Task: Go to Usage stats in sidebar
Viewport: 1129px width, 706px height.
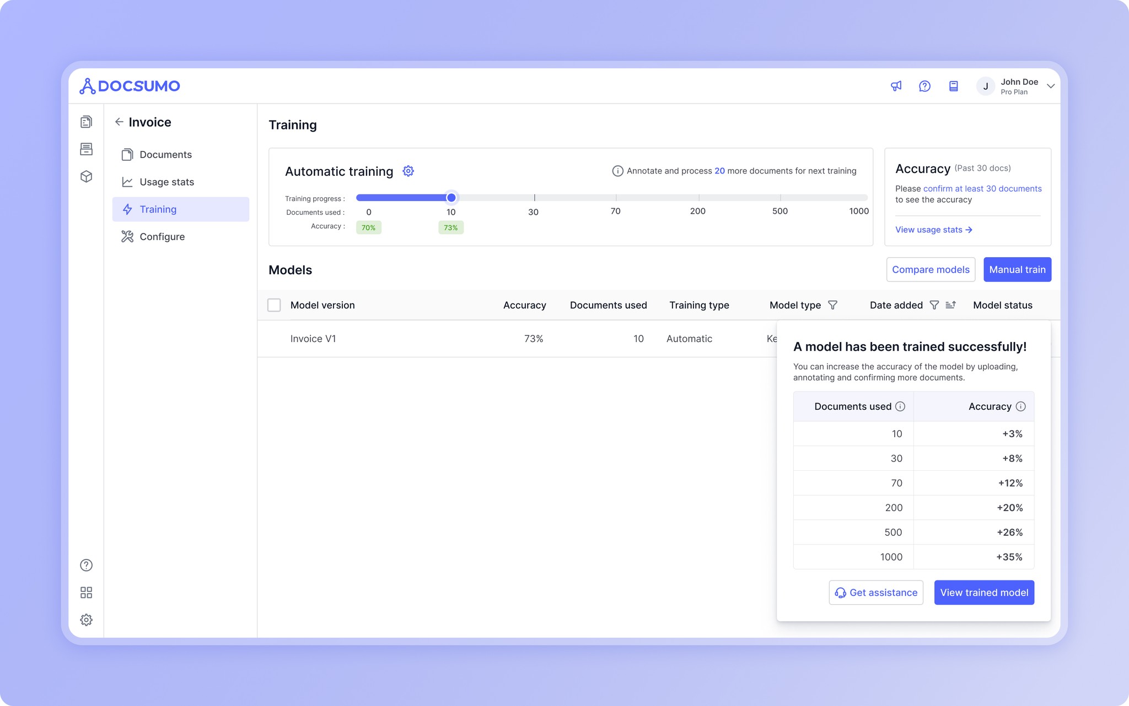Action: 166,182
